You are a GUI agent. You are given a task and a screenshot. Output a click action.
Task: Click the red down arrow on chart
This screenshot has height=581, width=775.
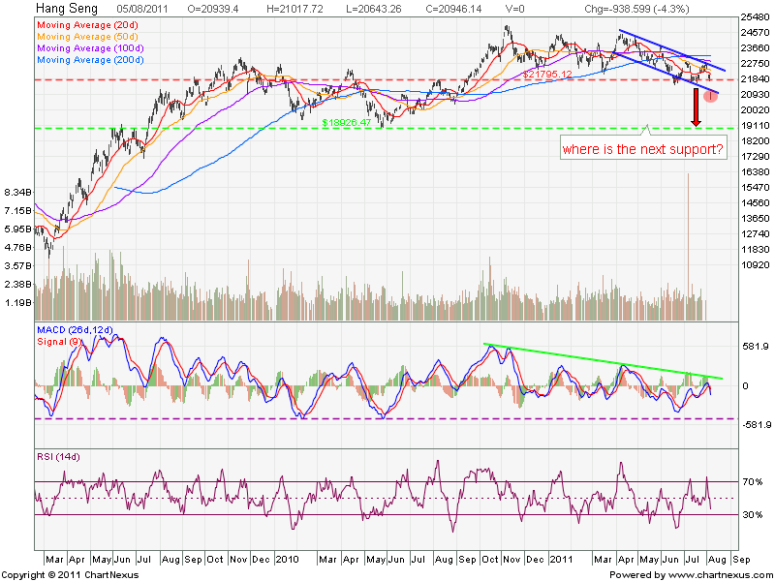(695, 107)
